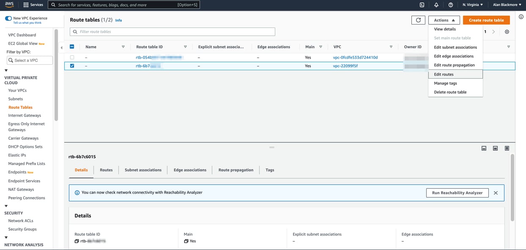Toggle the select-all checkbox in the table header
The height and width of the screenshot is (250, 526).
(72, 47)
